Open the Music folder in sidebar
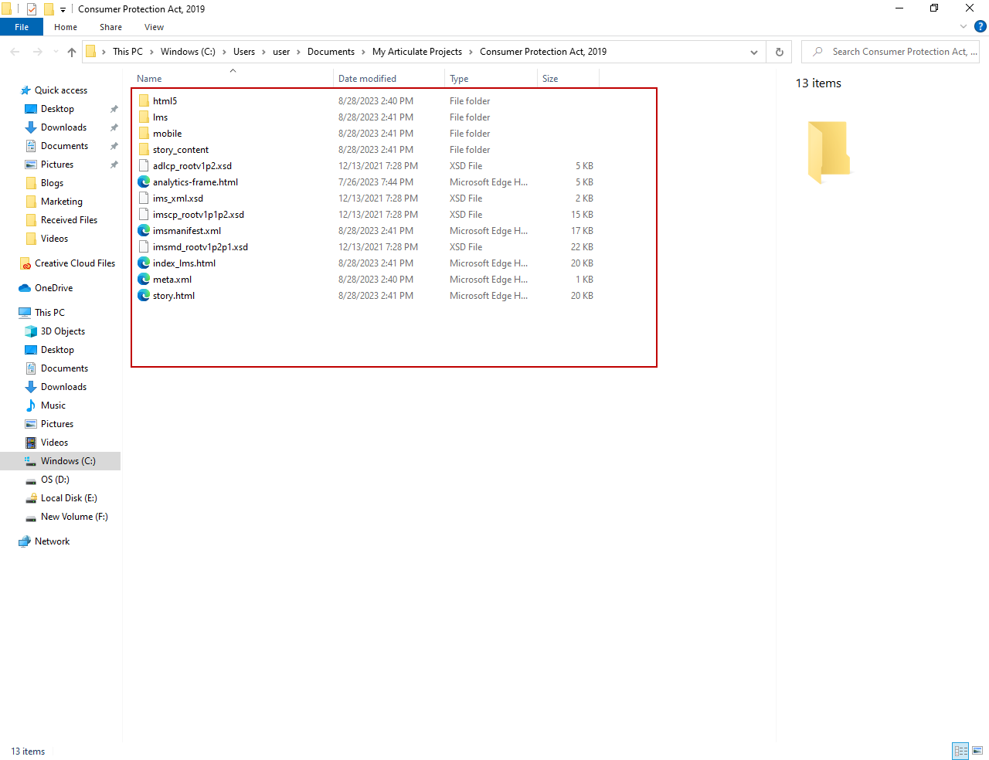 pos(53,405)
